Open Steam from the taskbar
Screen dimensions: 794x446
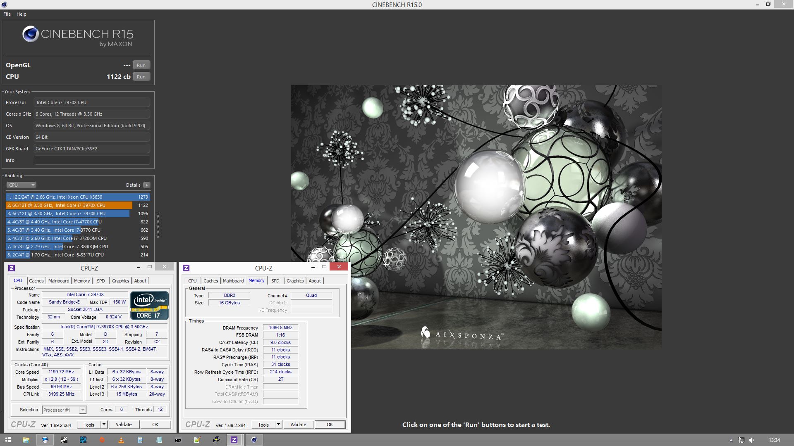click(x=64, y=440)
